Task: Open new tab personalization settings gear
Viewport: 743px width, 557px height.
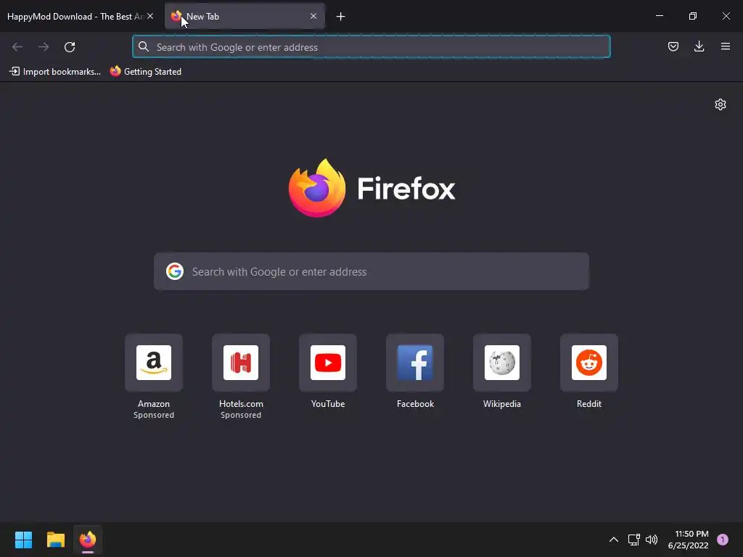Action: 721,104
